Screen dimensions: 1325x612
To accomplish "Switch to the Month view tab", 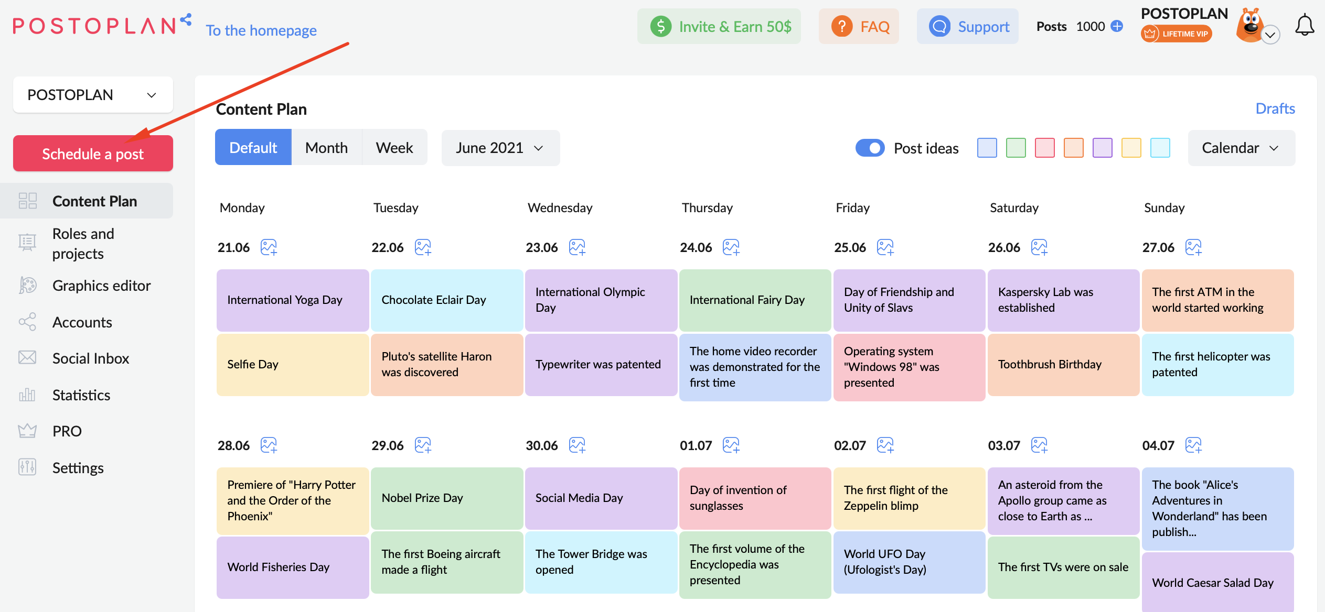I will point(326,148).
